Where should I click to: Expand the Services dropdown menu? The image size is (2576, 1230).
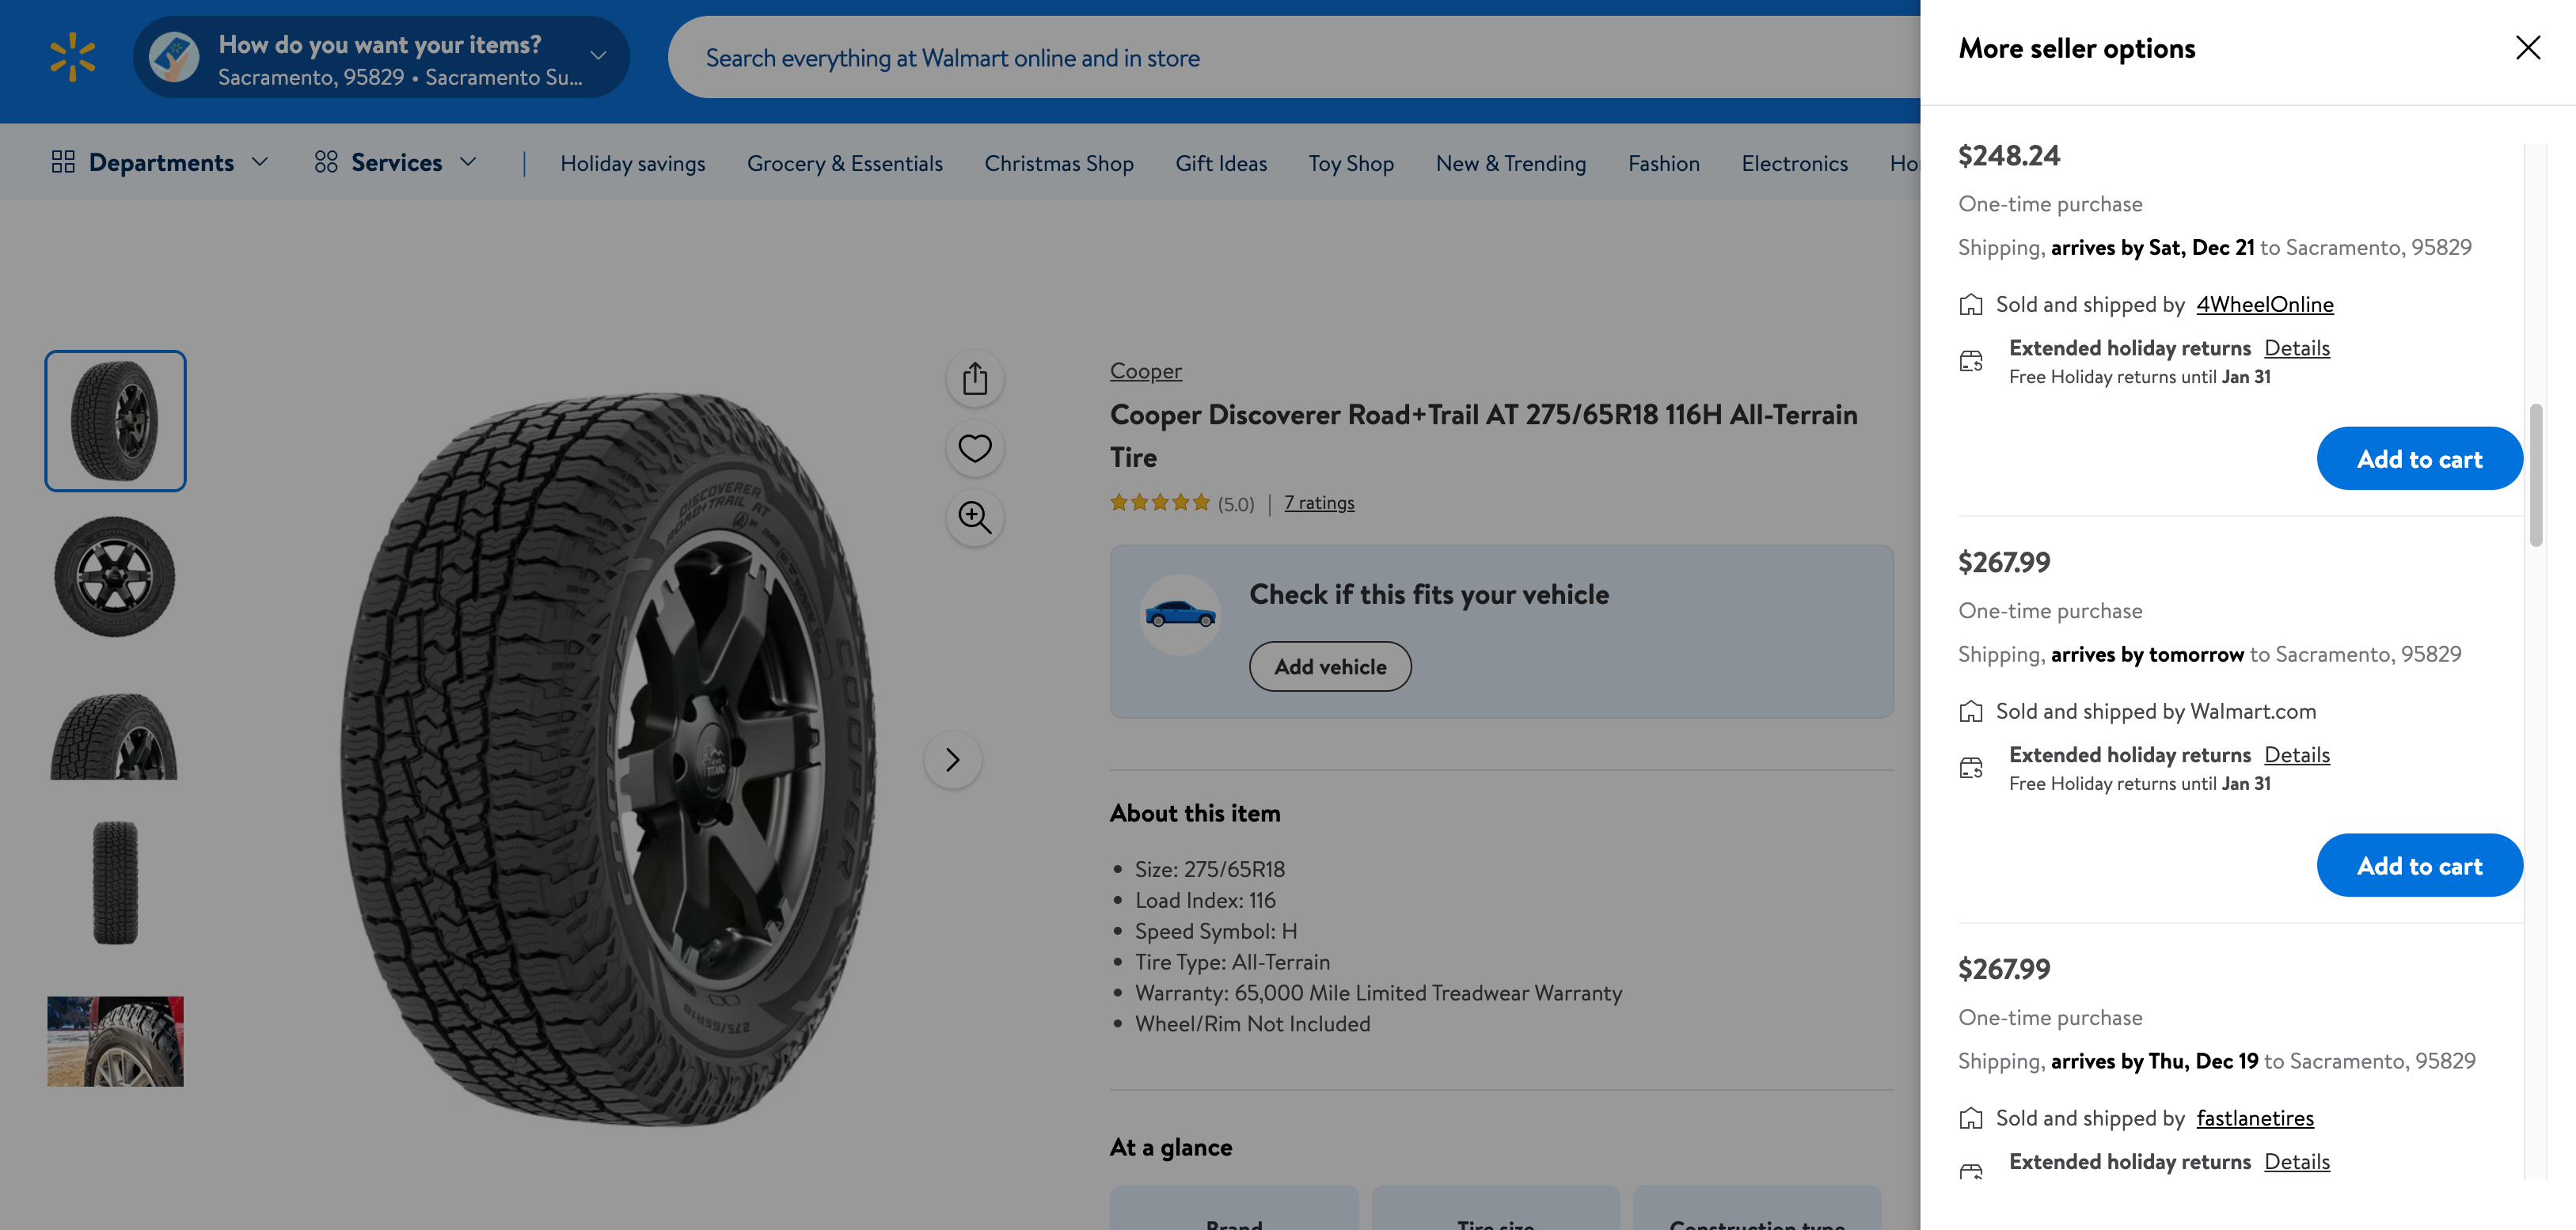tap(396, 162)
